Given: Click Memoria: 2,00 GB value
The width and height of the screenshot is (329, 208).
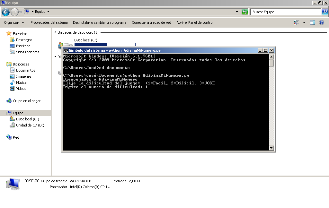Looking at the screenshot, I should coord(135,181).
